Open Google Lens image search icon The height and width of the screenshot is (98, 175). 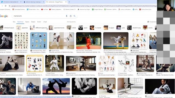click(x=71, y=16)
